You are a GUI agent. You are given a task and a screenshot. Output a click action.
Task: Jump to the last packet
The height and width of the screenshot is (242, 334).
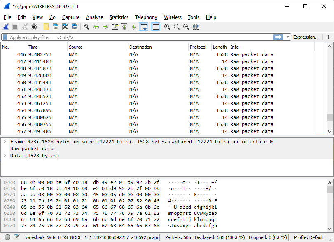[134, 27]
